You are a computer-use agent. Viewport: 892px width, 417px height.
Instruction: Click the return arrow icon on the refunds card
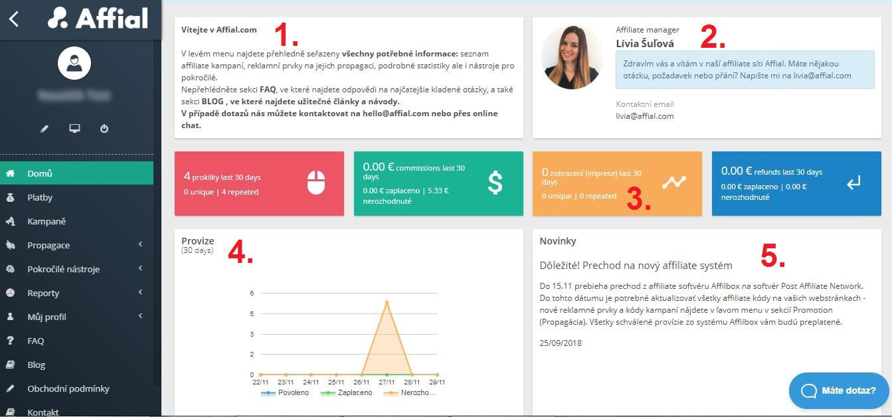853,183
